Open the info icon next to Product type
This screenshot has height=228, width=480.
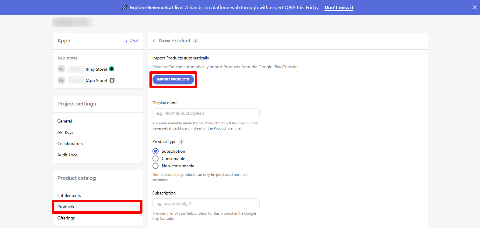coord(181,142)
